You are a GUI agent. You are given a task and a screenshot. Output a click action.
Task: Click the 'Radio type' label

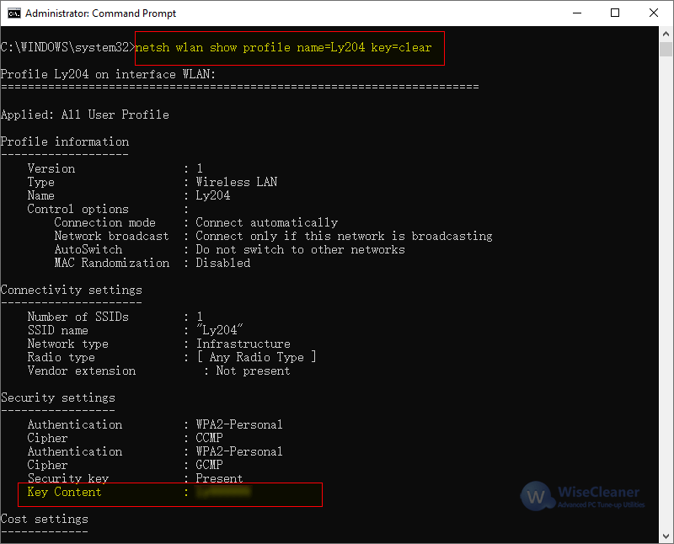pyautogui.click(x=61, y=357)
